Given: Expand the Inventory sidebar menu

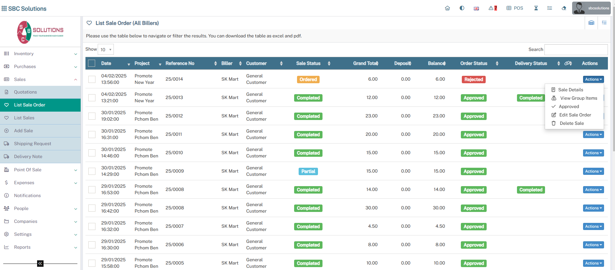Looking at the screenshot, I should pos(40,54).
